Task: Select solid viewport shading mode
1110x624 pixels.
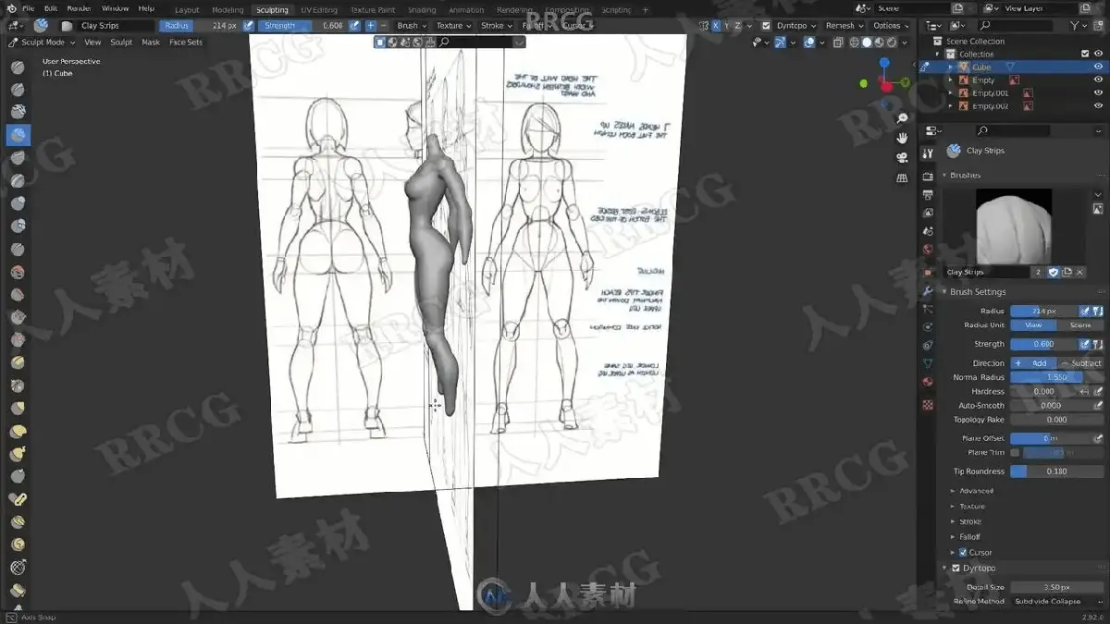Action: 867,42
